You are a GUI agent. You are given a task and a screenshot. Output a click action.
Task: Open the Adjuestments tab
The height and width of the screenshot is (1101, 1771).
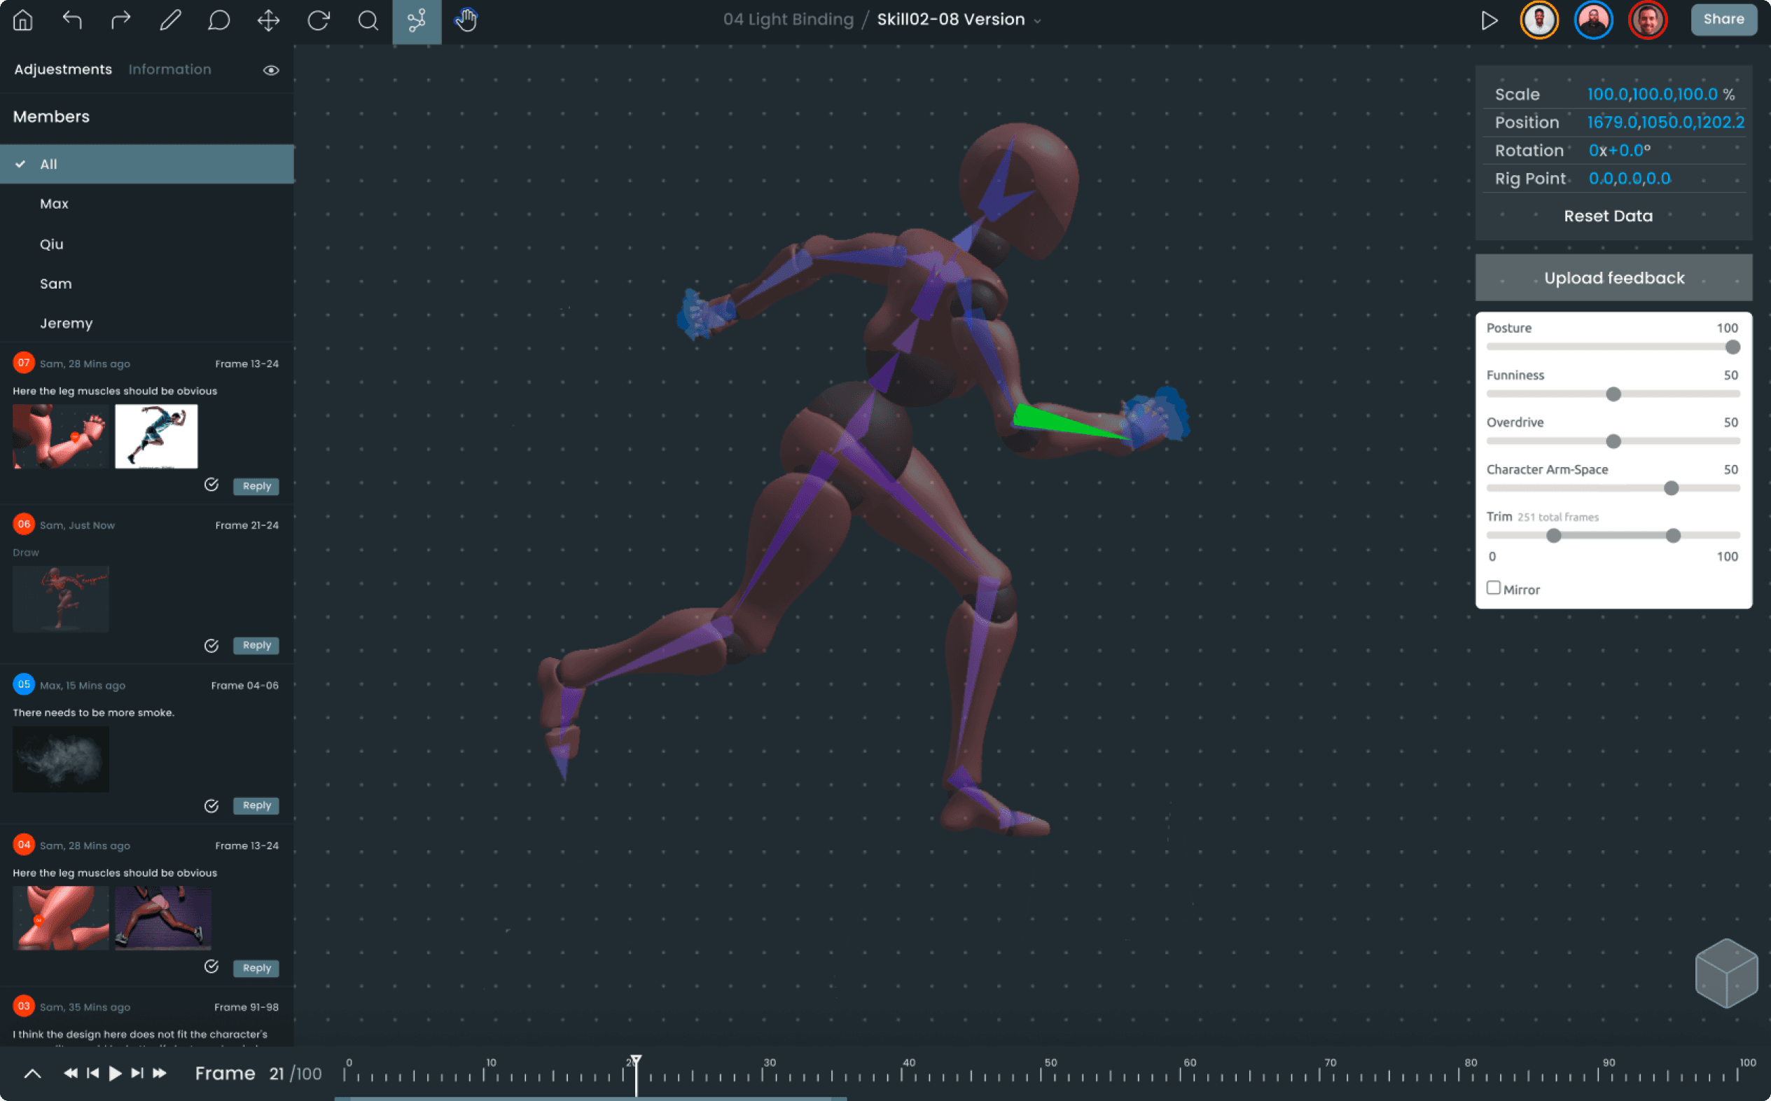tap(62, 69)
